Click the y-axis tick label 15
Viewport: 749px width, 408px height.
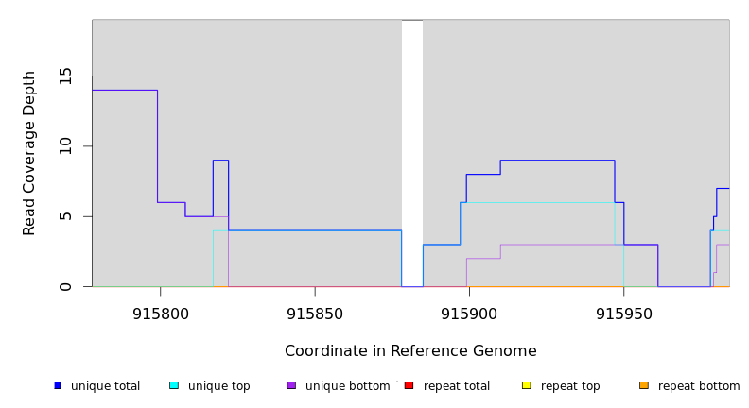(64, 76)
